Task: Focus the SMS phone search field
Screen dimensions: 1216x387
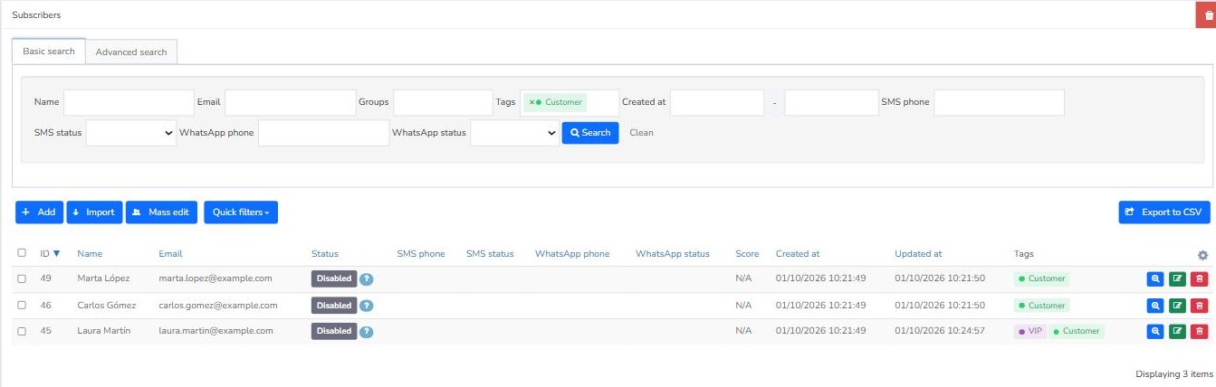Action: 999,102
